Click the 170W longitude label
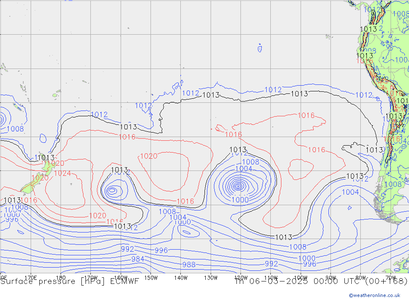Image resolution: width=409 pixels, height=299 pixels. pyautogui.click(x=91, y=278)
